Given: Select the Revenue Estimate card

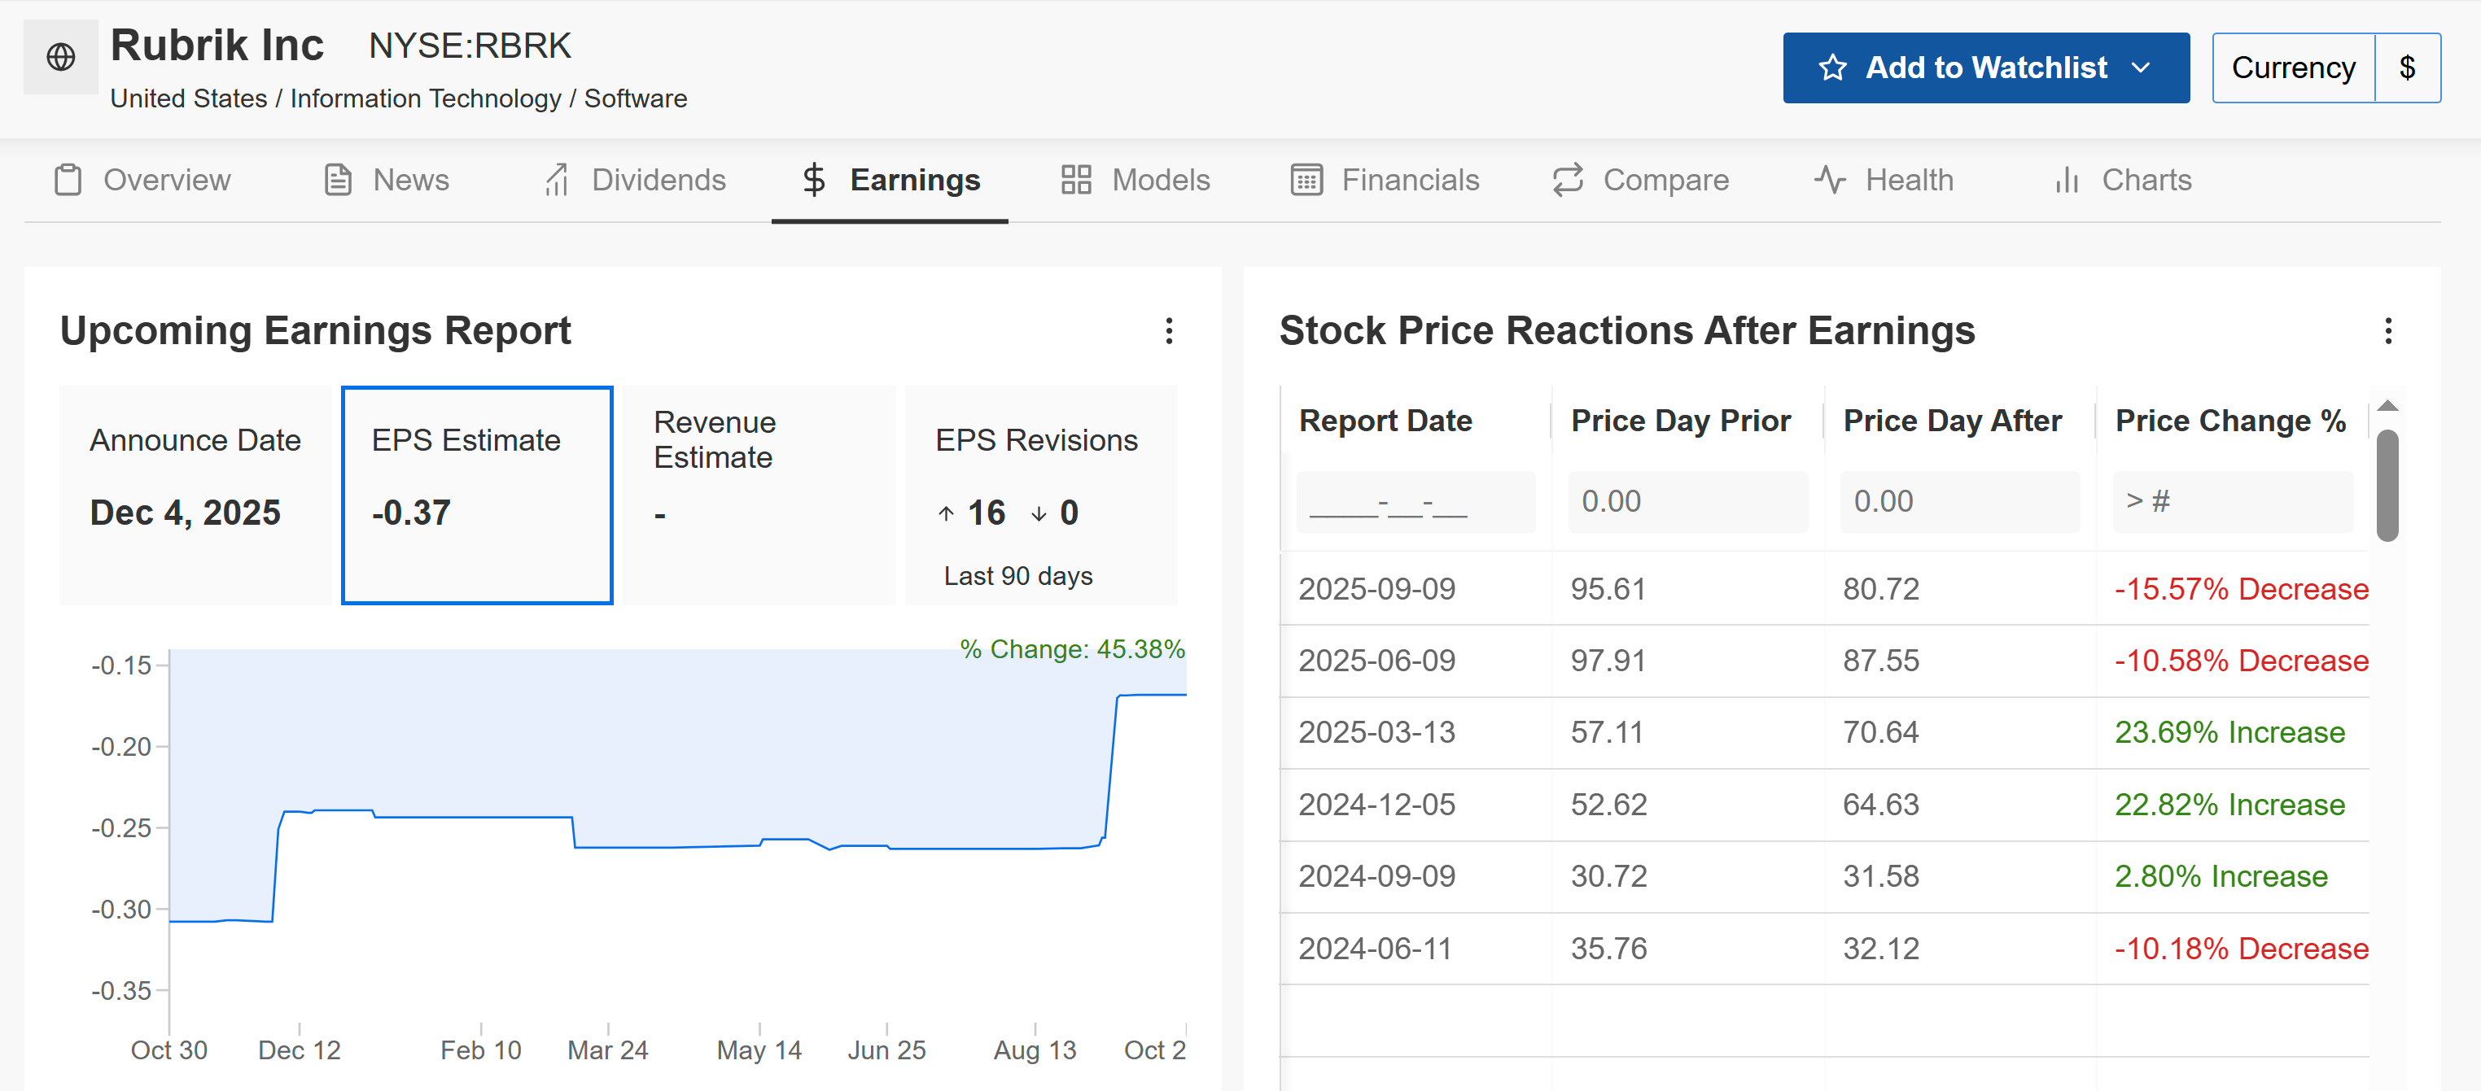Looking at the screenshot, I should [x=758, y=495].
